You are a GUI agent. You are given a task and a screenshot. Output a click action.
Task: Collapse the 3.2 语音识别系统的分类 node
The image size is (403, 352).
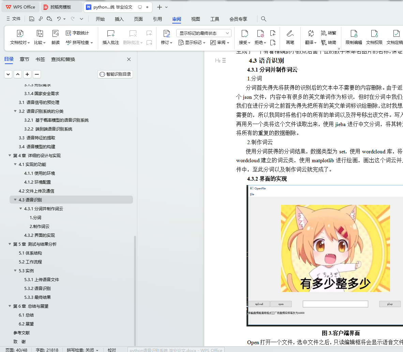point(15,111)
